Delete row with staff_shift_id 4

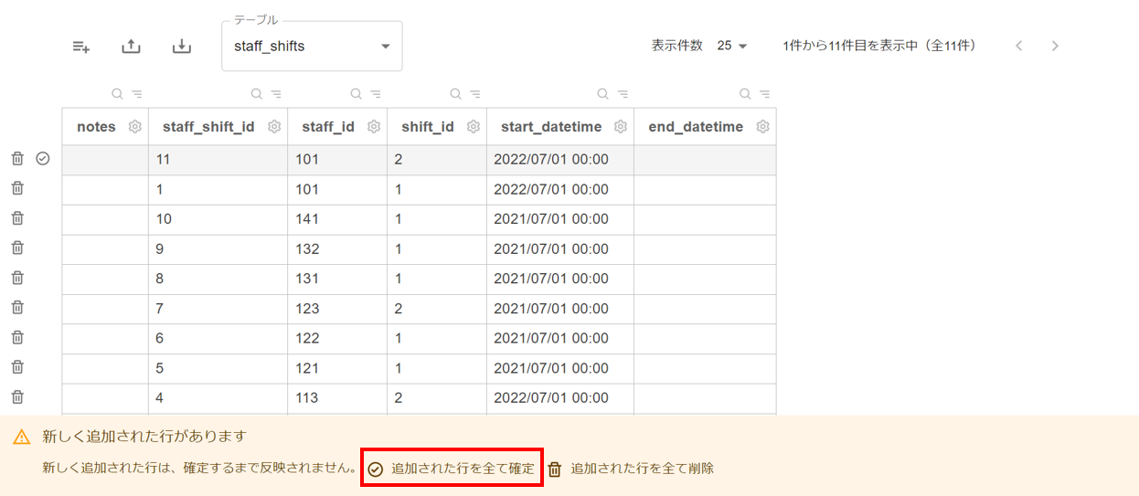tap(17, 397)
